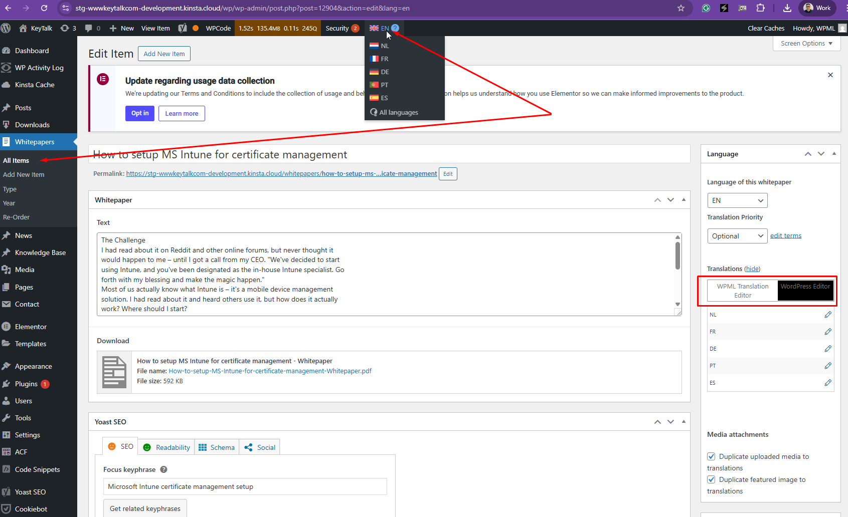Collapse the Yoast SEO metabox toggle triangle
848x517 pixels.
click(x=684, y=422)
